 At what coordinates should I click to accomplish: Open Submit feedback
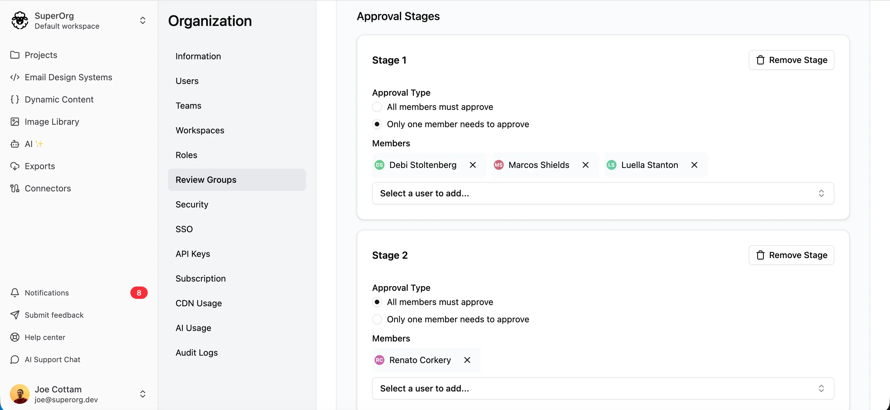pos(54,315)
